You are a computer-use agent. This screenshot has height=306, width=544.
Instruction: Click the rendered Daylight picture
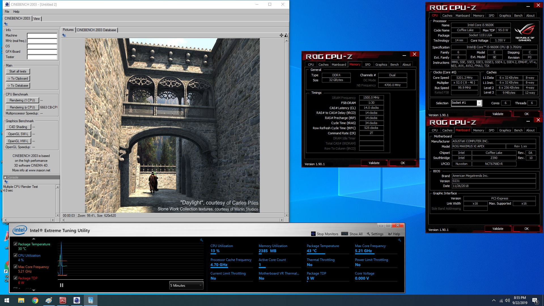[172, 125]
